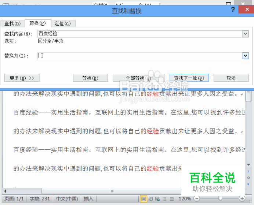
Task: Click the 120% zoom level
Action: 185,198
